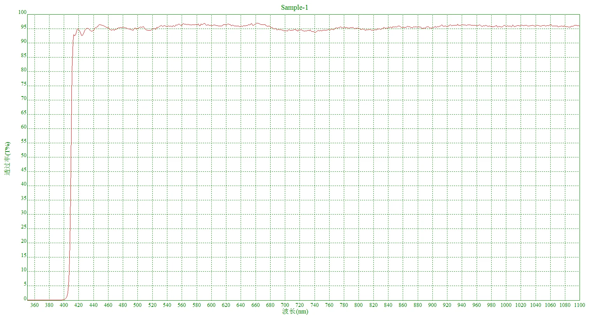The width and height of the screenshot is (590, 318).
Task: Click the 820 wavelength tick label
Action: [x=373, y=305]
